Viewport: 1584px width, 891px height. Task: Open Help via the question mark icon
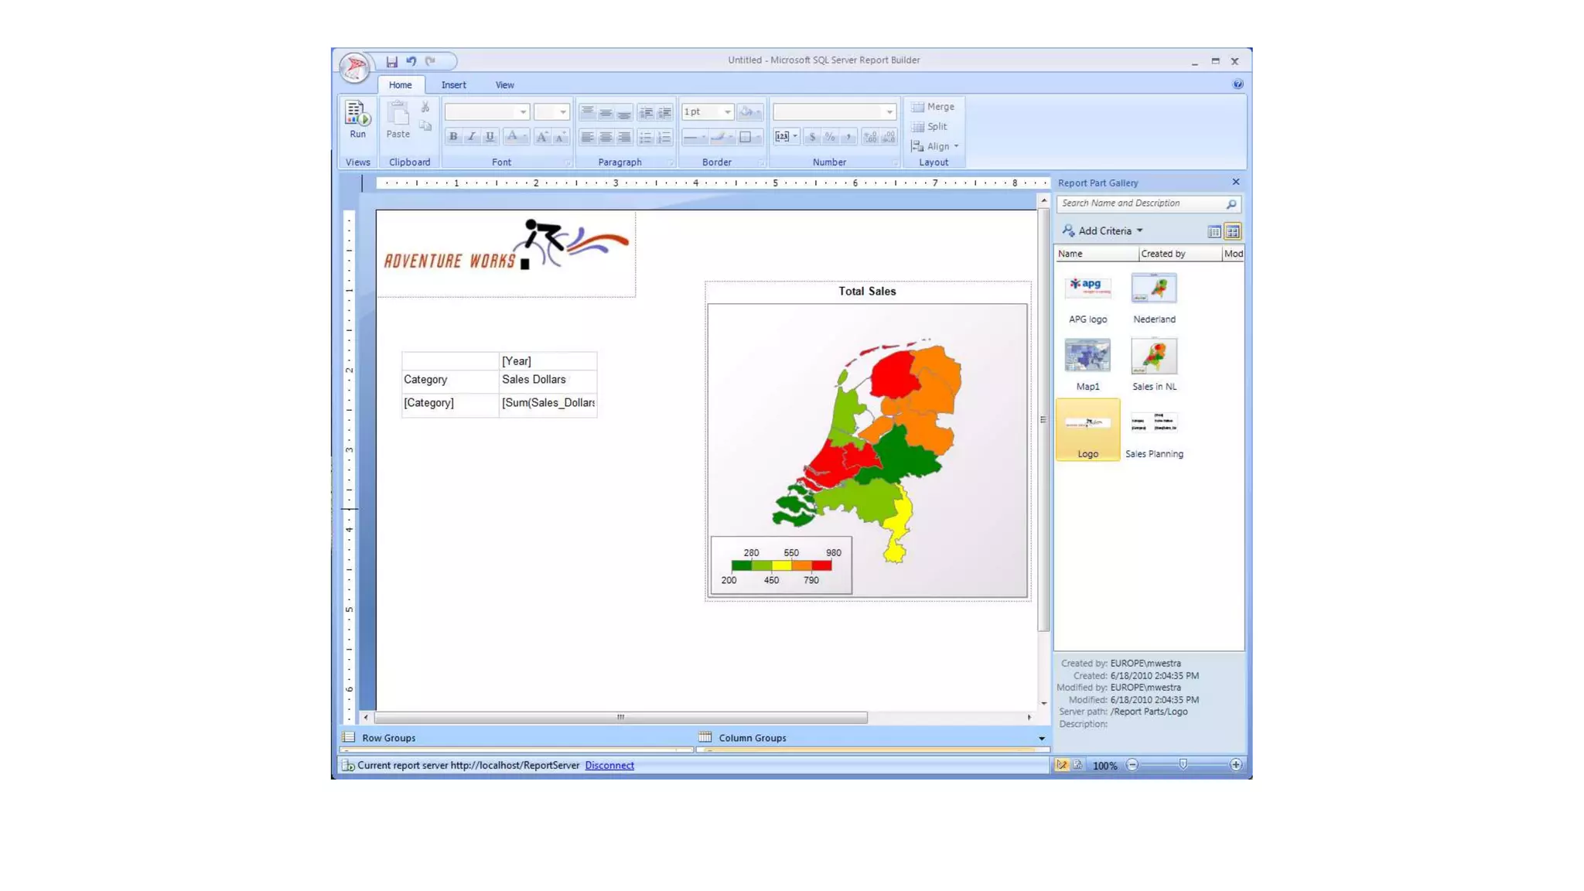[x=1237, y=84]
